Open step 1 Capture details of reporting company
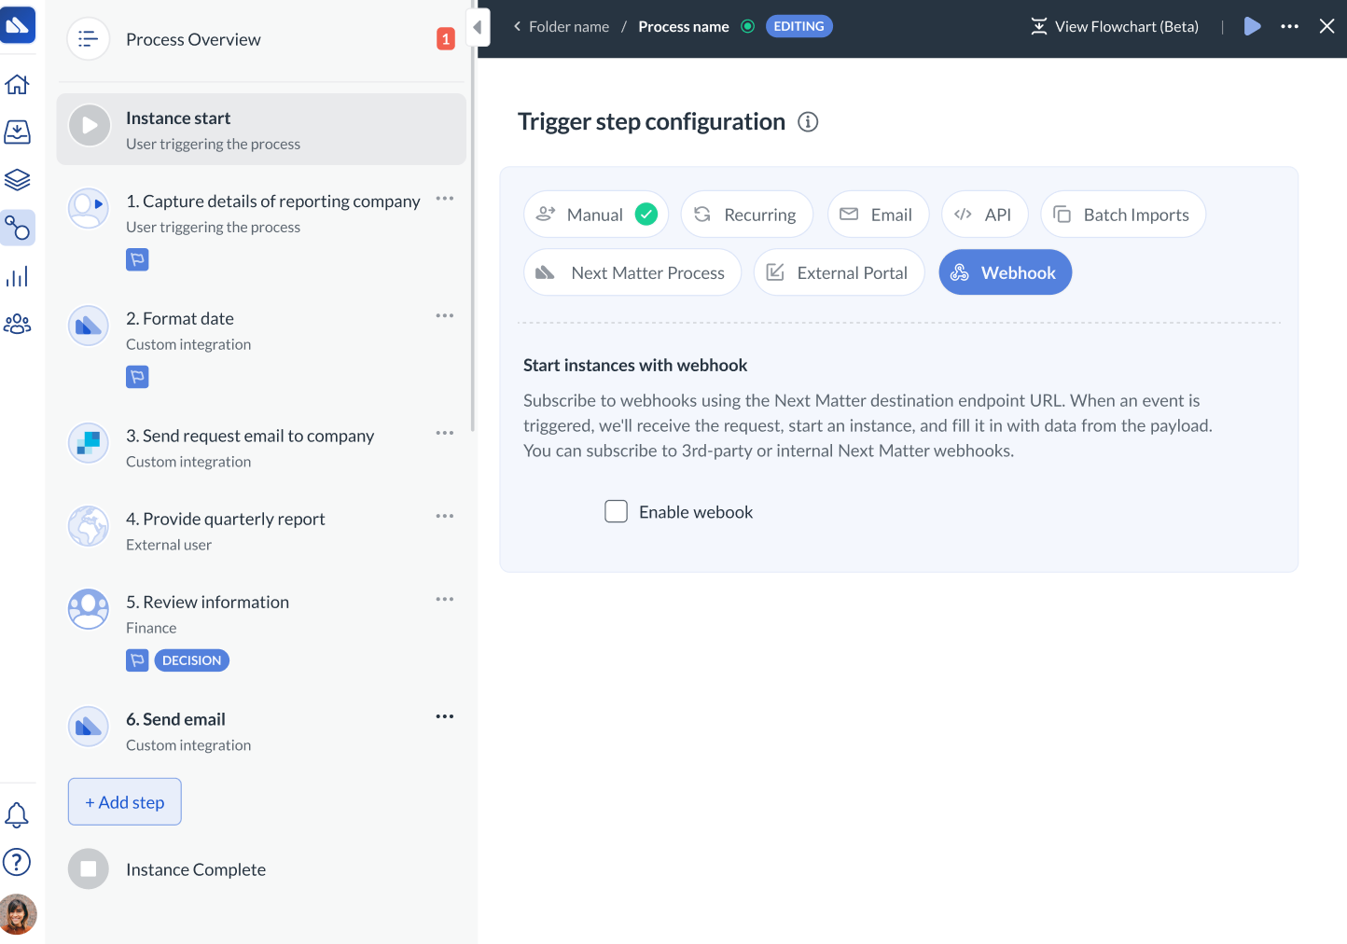The image size is (1347, 944). (273, 201)
